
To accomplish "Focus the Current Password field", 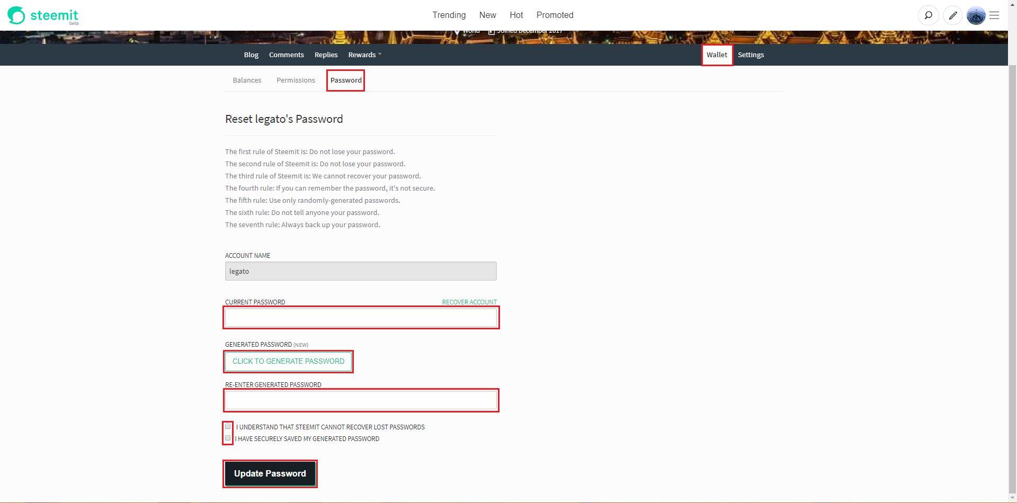I will 361,317.
